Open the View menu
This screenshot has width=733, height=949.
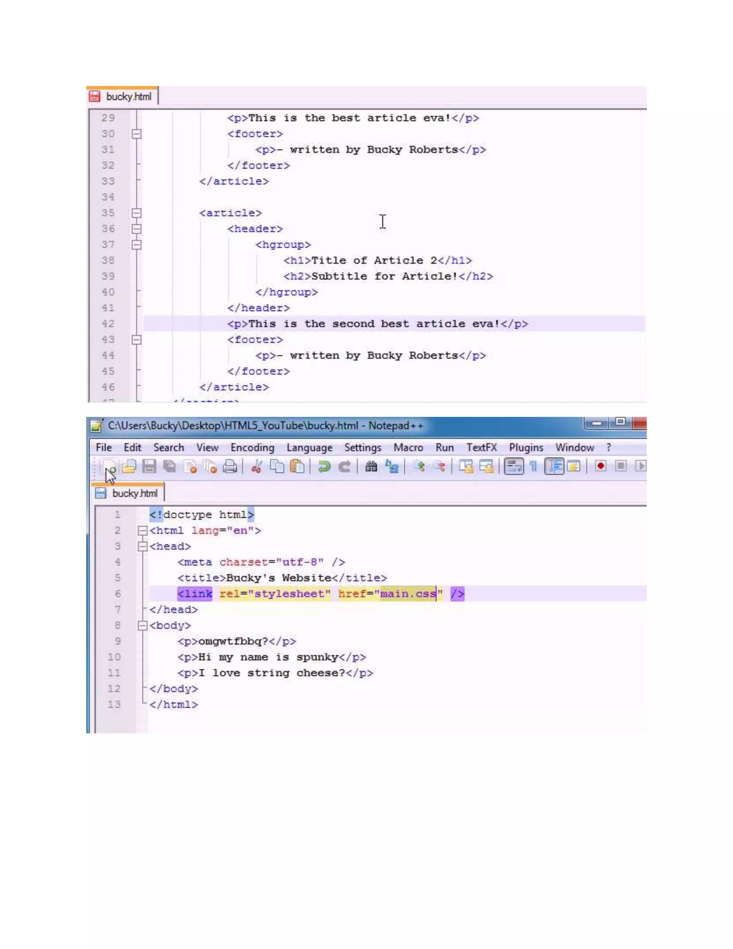pos(207,448)
